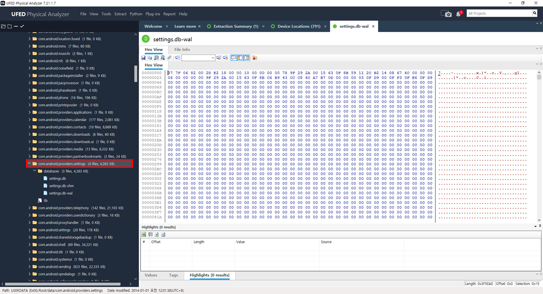The width and height of the screenshot is (543, 294).
Task: Switch to the Device Locations (791) tab
Action: [x=299, y=26]
